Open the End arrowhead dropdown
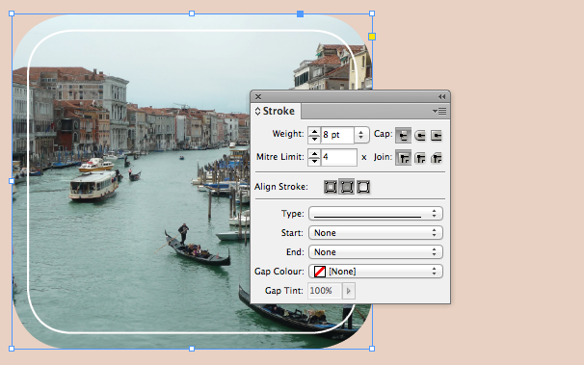Image resolution: width=584 pixels, height=365 pixels. click(376, 252)
